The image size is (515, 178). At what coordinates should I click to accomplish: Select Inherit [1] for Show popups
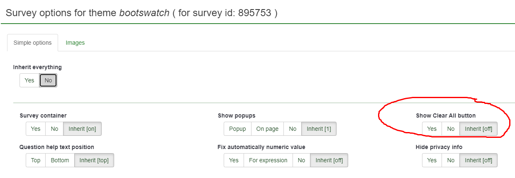pos(319,129)
